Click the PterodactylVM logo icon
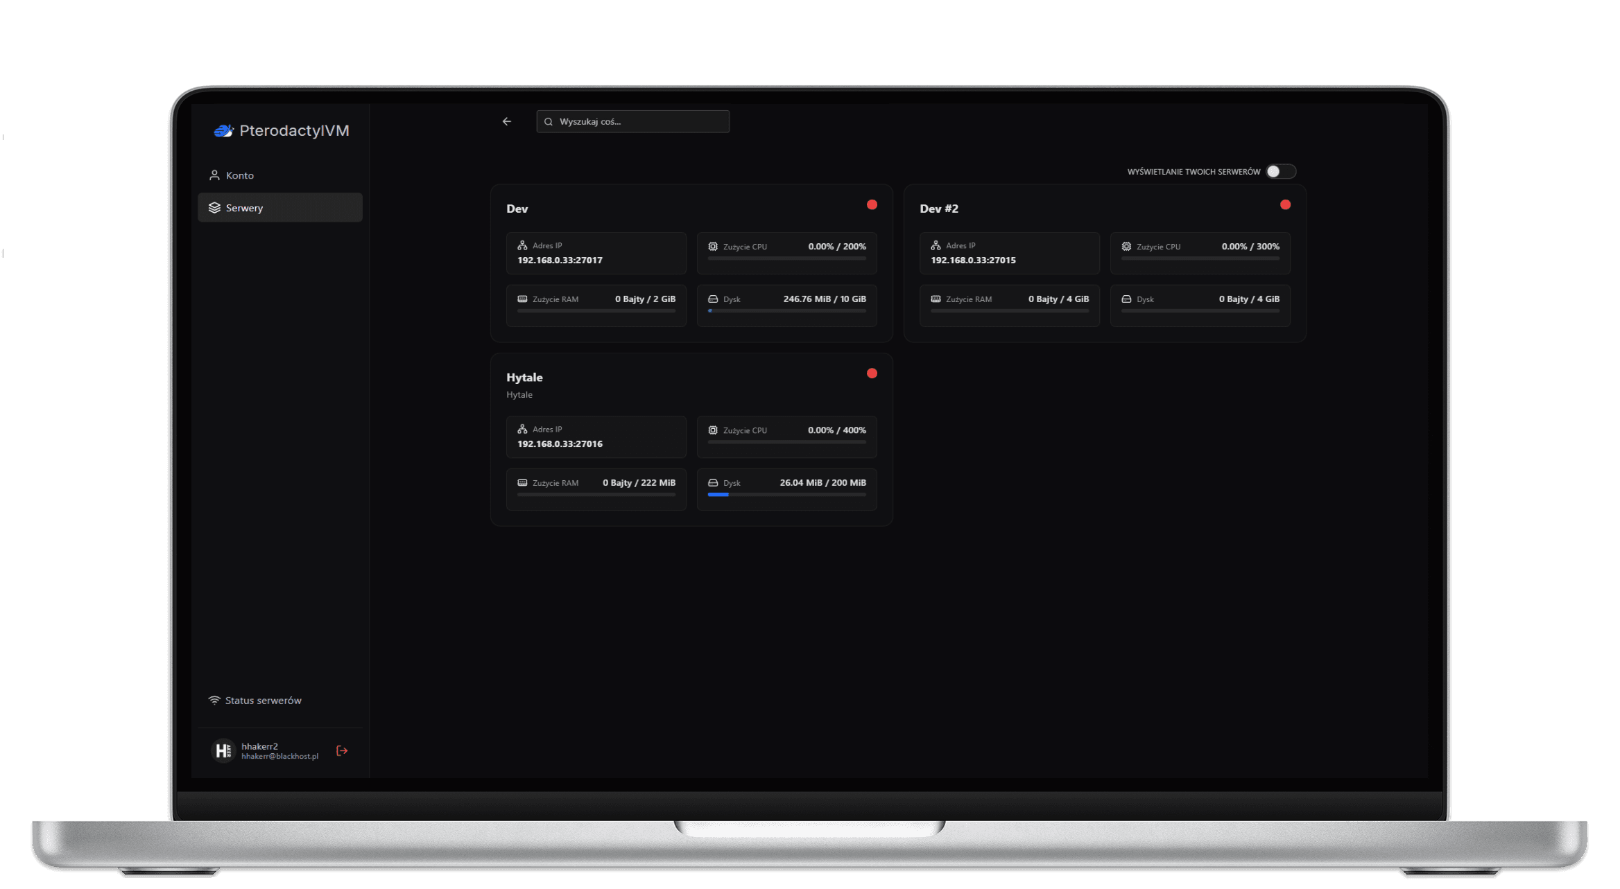 tap(223, 130)
